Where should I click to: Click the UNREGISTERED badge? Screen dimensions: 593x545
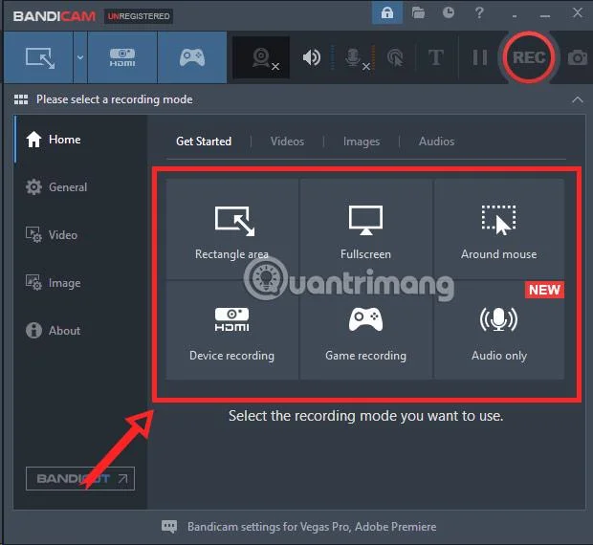[x=139, y=16]
